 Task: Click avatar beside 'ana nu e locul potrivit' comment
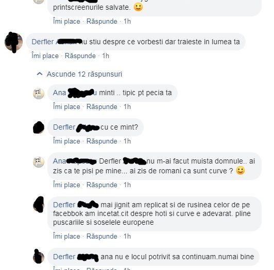[x=39, y=257]
